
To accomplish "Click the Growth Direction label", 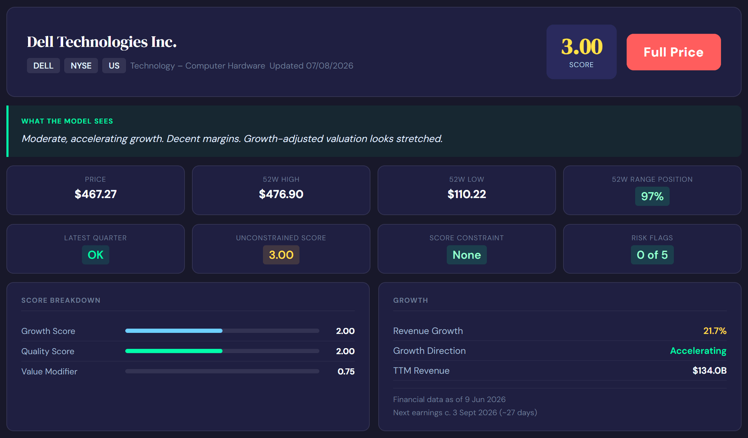I will coord(429,351).
